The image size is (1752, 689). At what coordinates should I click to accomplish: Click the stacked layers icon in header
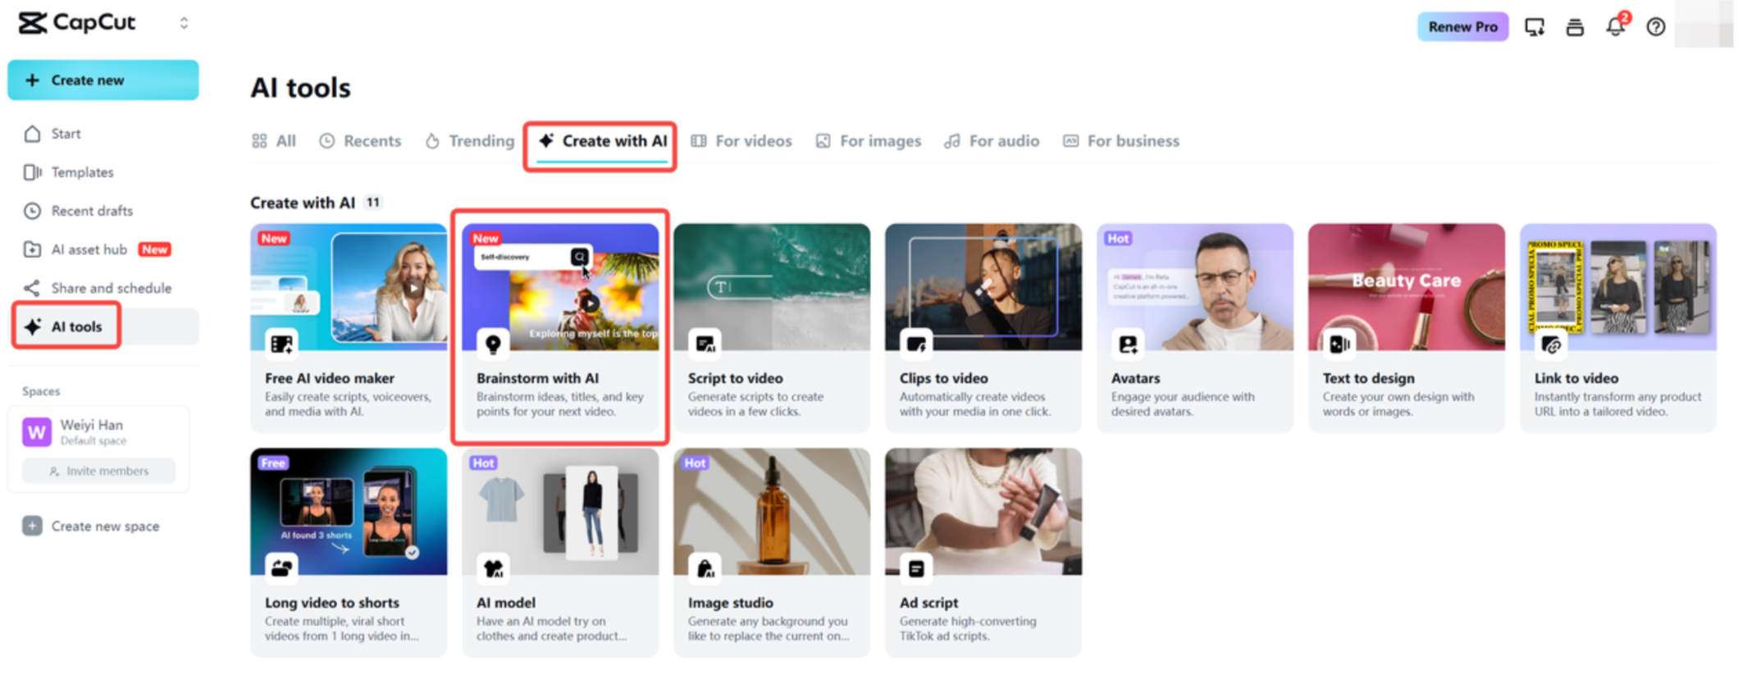point(1575,27)
